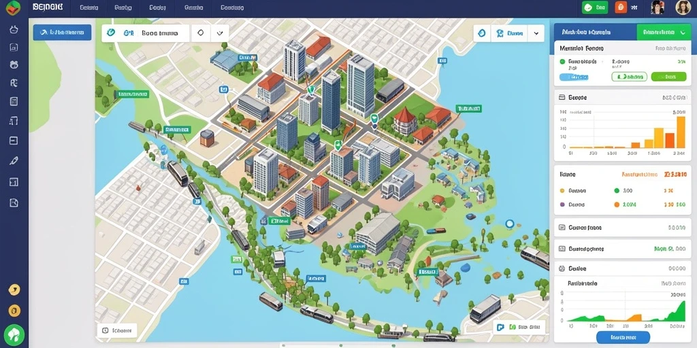Screen dimensions: 697x348
Task: Click the pencil icon in left sidebar
Action: pyautogui.click(x=14, y=160)
